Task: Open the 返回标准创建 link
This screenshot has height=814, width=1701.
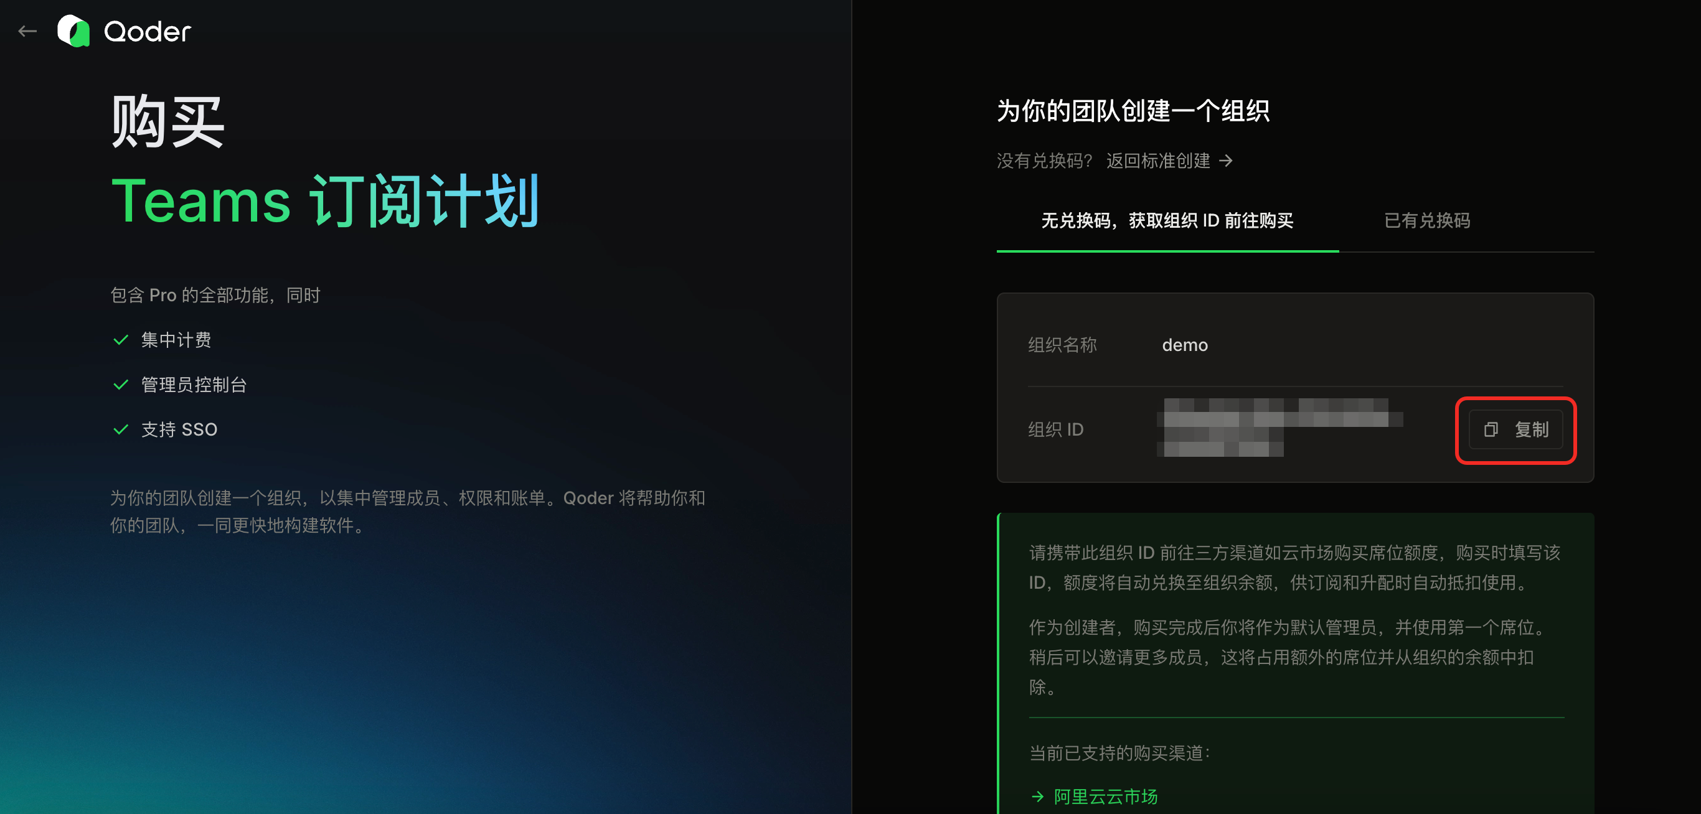Action: pyautogui.click(x=1169, y=161)
